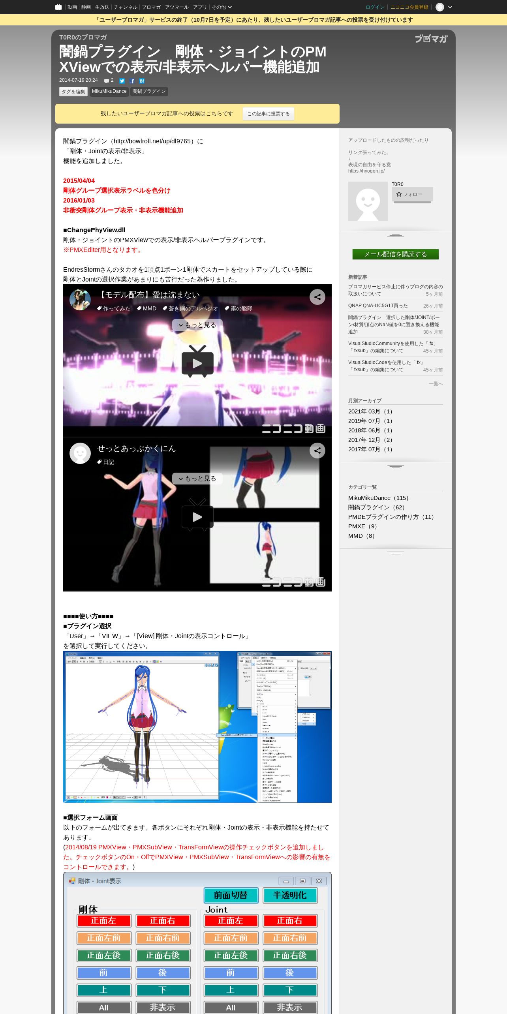Share article via Facebook icon
Image resolution: width=507 pixels, height=1014 pixels.
point(132,81)
